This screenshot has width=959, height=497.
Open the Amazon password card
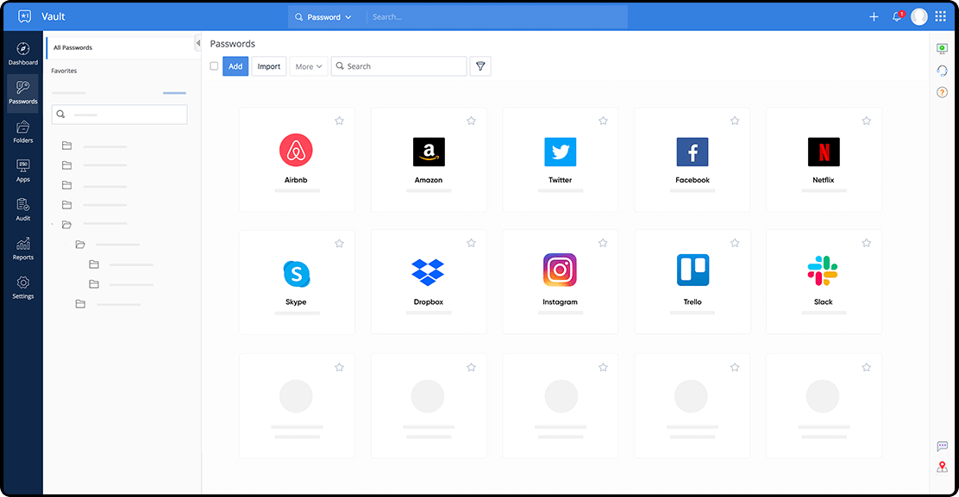(x=429, y=160)
